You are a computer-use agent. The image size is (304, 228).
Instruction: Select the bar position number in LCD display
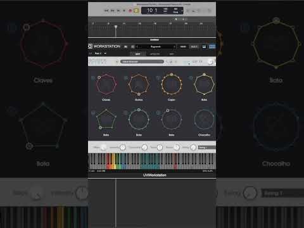coord(150,10)
